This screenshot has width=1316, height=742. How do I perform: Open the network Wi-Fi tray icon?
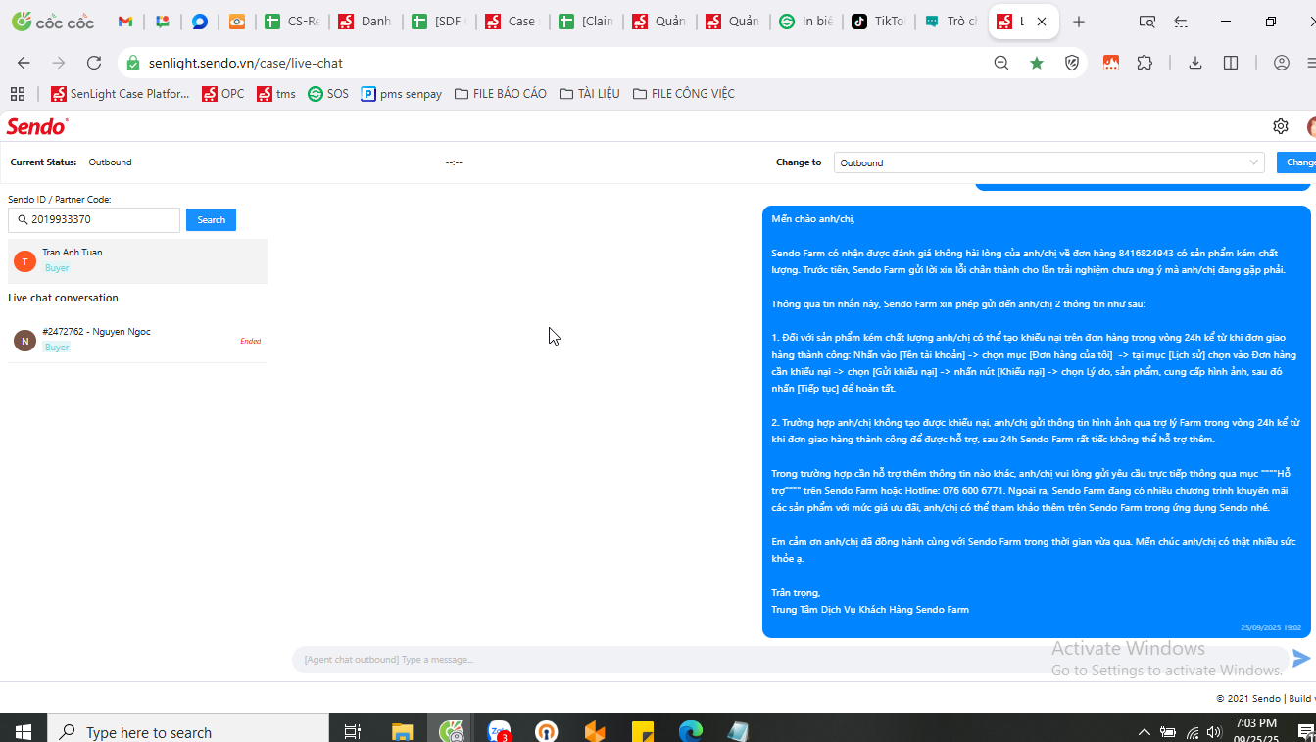pos(1193,732)
